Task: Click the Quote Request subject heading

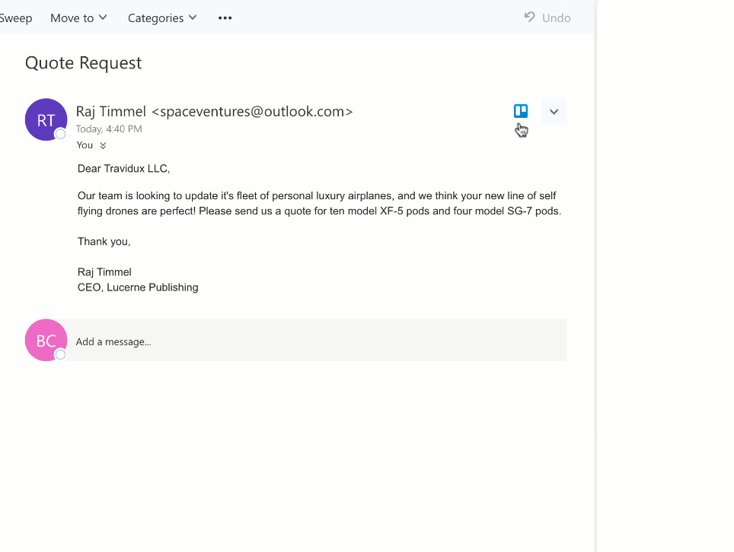Action: pos(84,63)
